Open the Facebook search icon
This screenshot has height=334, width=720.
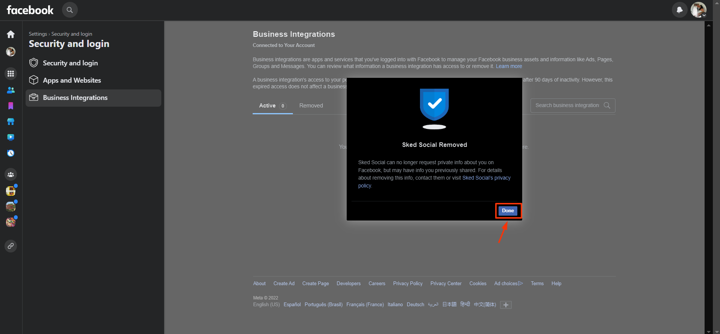click(70, 10)
